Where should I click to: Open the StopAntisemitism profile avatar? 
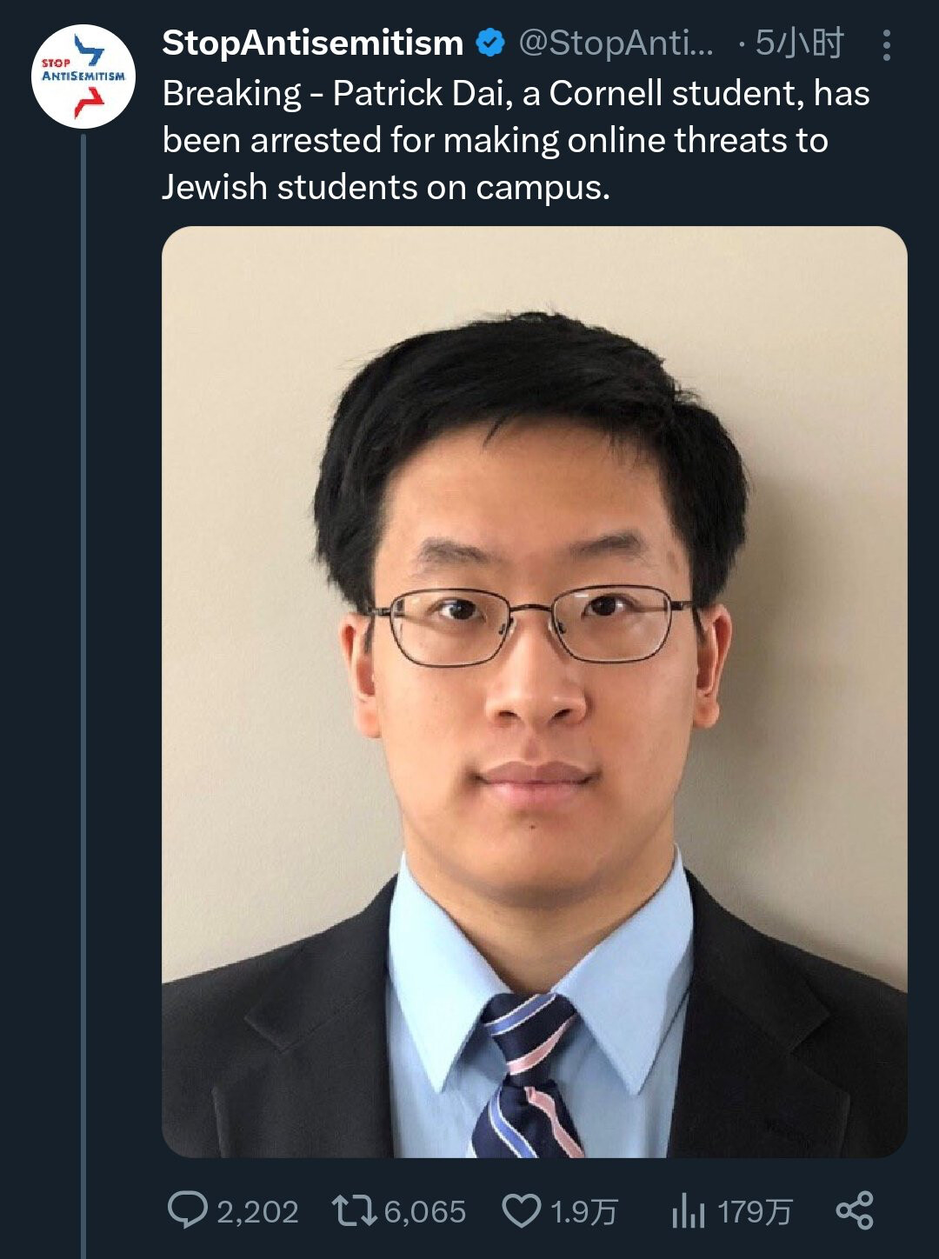point(83,77)
